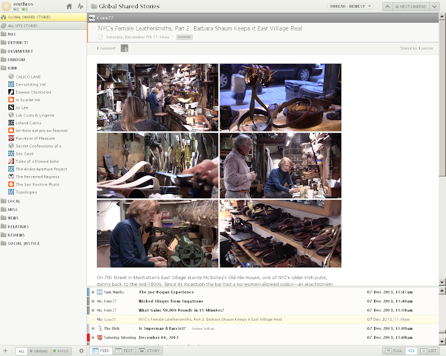Switch to the Story view tab

[149, 351]
